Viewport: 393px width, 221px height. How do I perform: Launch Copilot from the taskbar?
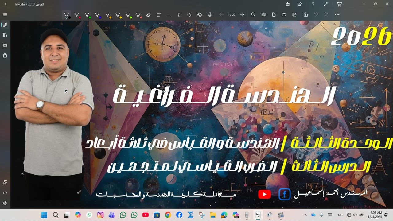tap(78, 215)
